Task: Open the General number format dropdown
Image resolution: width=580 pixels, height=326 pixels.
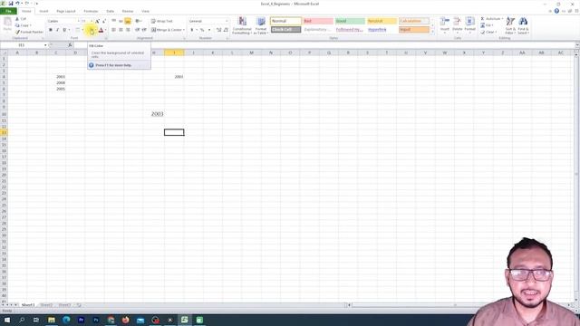Action: (227, 21)
